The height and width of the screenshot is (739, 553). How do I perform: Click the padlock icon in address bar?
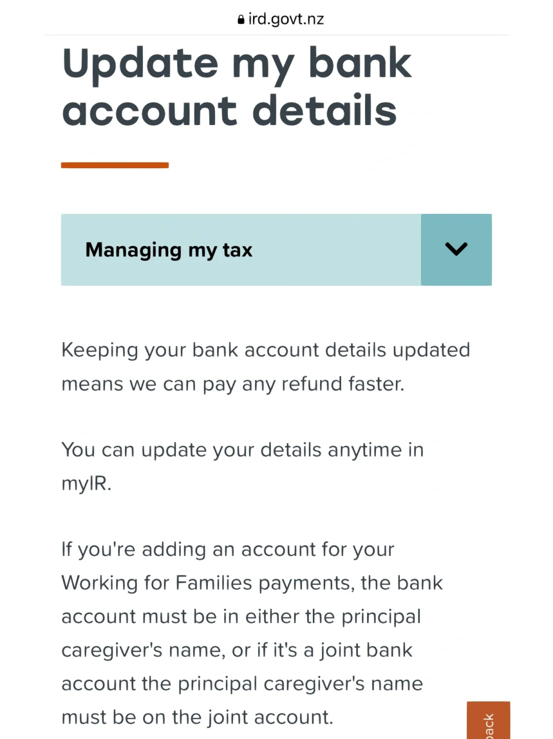pyautogui.click(x=241, y=20)
